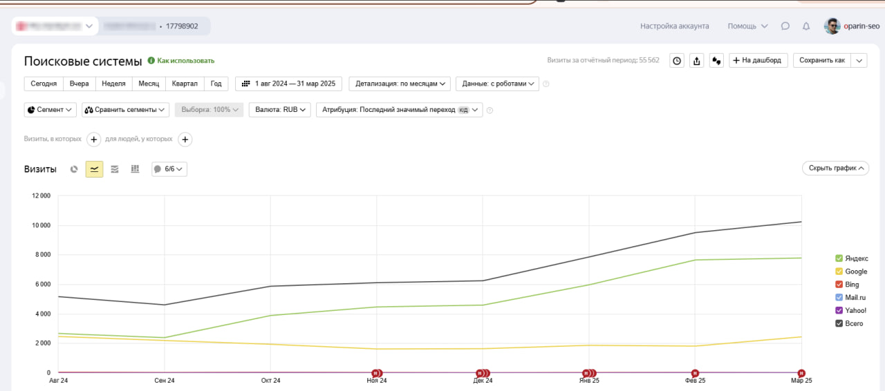Screen dimensions: 885x391
Task: Open the export/share report icon
Action: pos(697,61)
